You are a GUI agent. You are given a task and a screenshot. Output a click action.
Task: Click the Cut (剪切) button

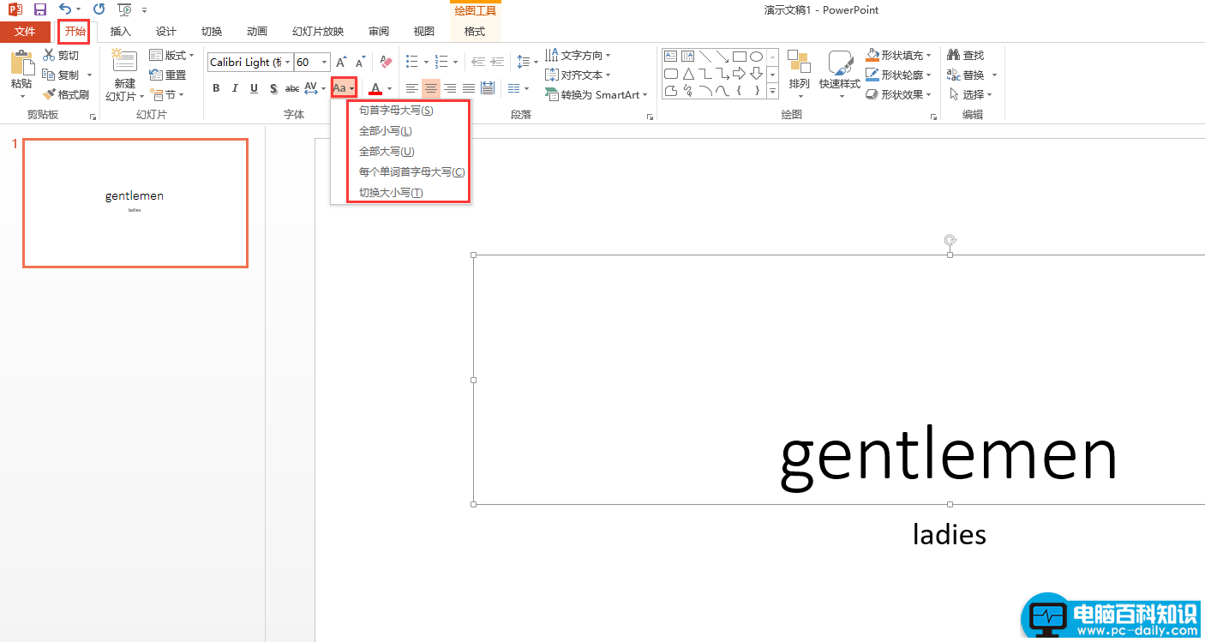coord(61,55)
